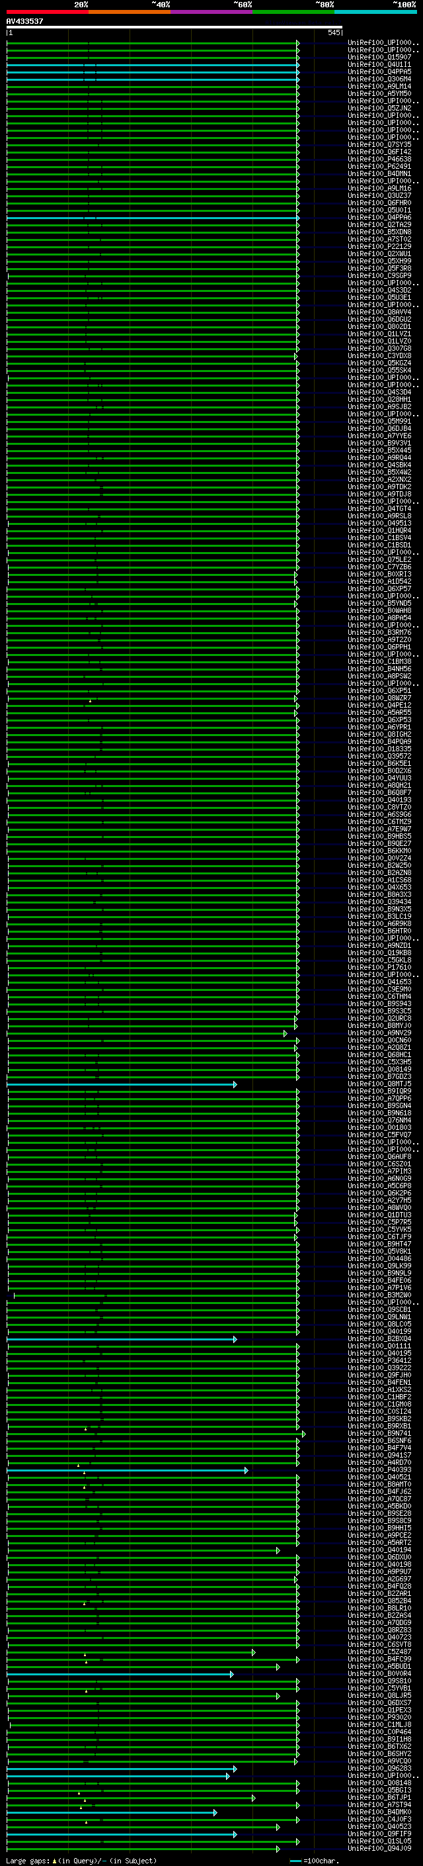Select label UniRef100_Q5XH99
This screenshot has height=1866, width=423.
[x=379, y=261]
